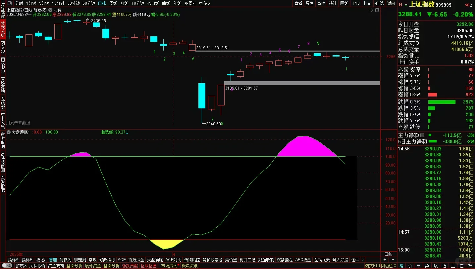Click the 3319.61 - 3313.51 gap label
Image resolution: width=475 pixels, height=269 pixels.
[x=212, y=48]
